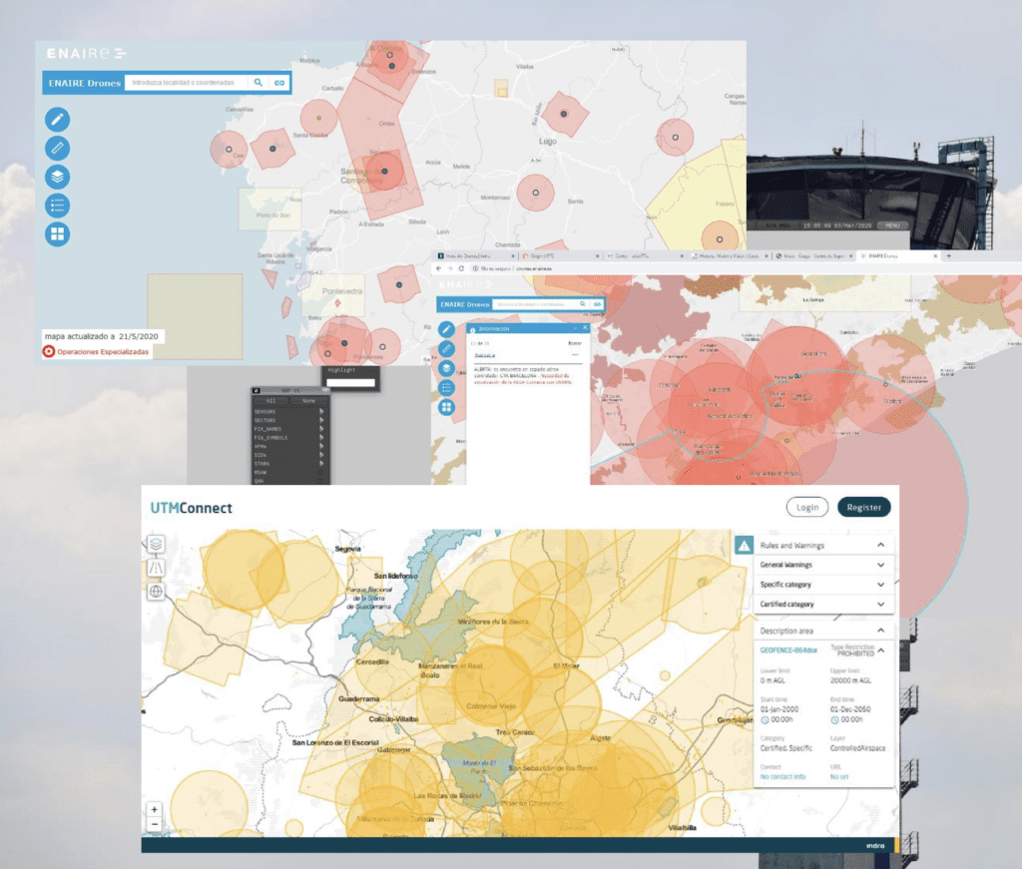Image resolution: width=1022 pixels, height=869 pixels.
Task: Expand the Specific category section
Action: 880,585
